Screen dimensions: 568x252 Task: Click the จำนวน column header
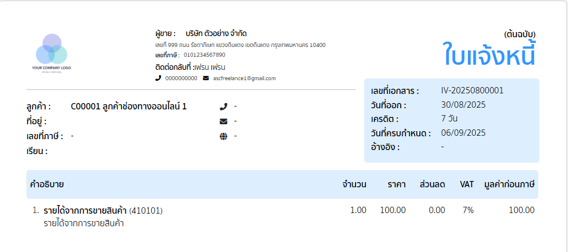pyautogui.click(x=354, y=184)
